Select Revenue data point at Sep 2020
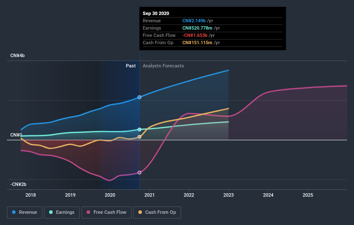354x225 pixels. coord(139,97)
